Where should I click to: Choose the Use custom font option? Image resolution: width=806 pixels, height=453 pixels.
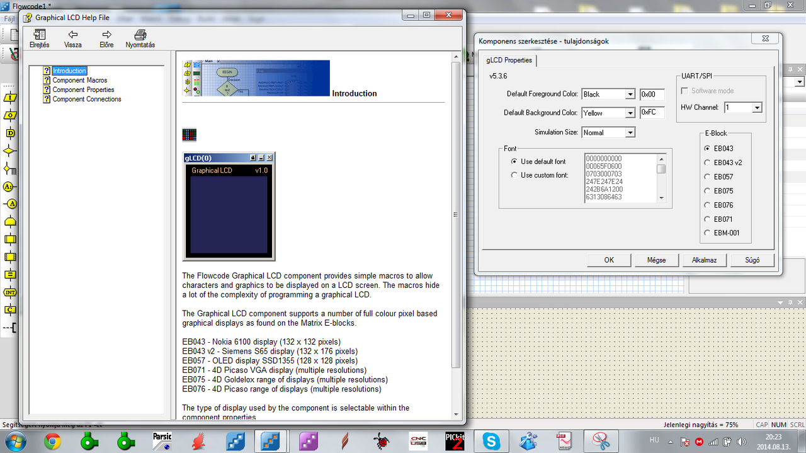(x=514, y=175)
